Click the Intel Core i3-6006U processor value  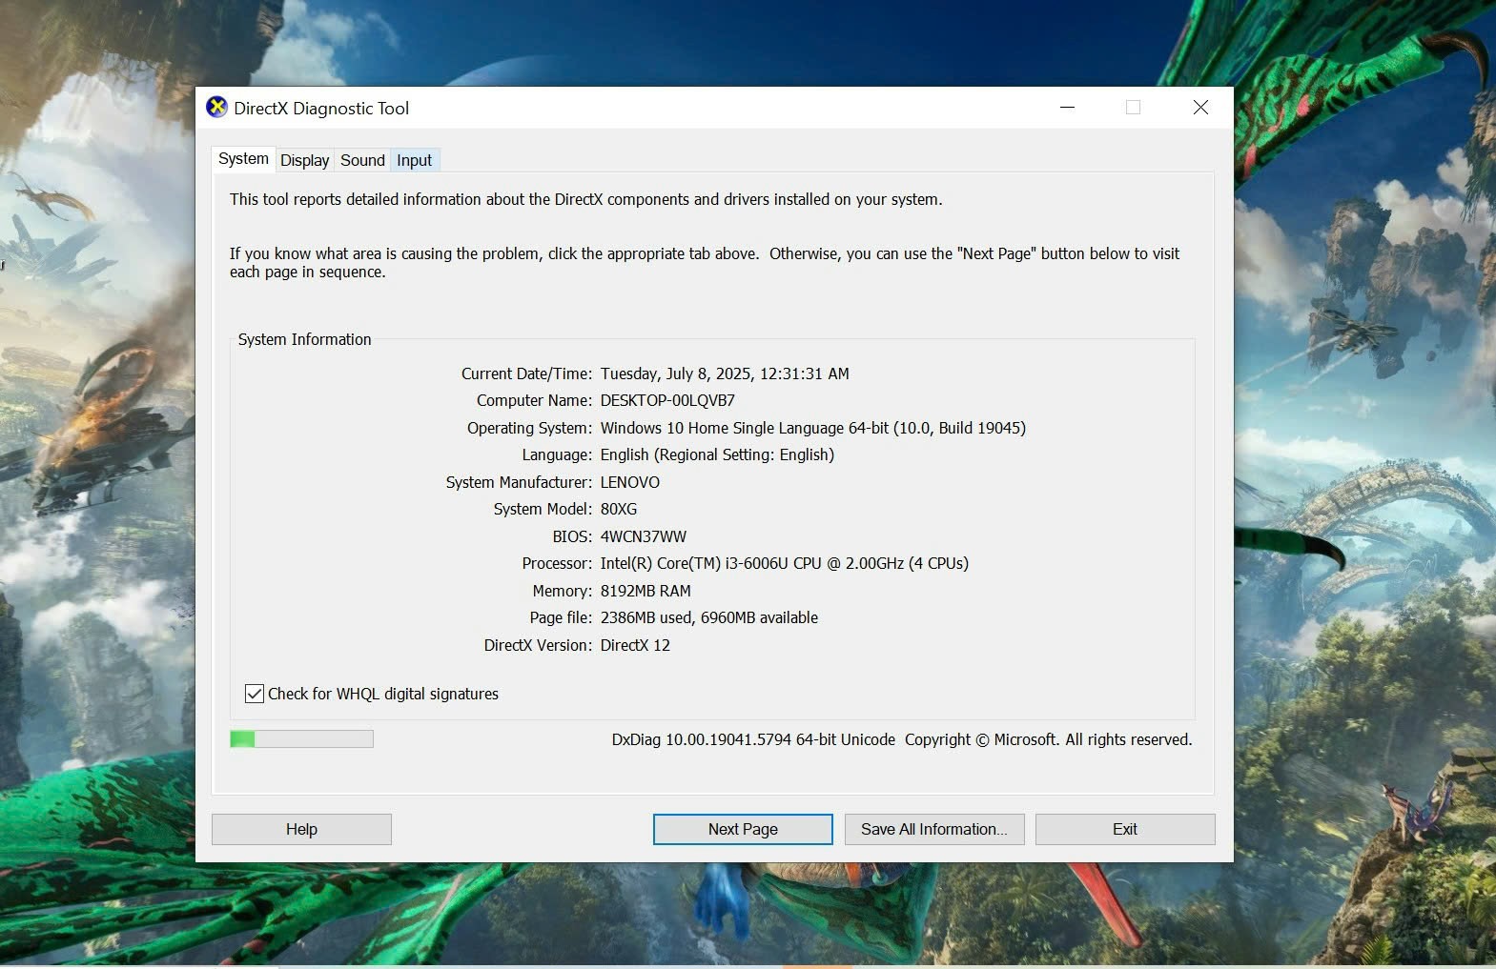(785, 563)
